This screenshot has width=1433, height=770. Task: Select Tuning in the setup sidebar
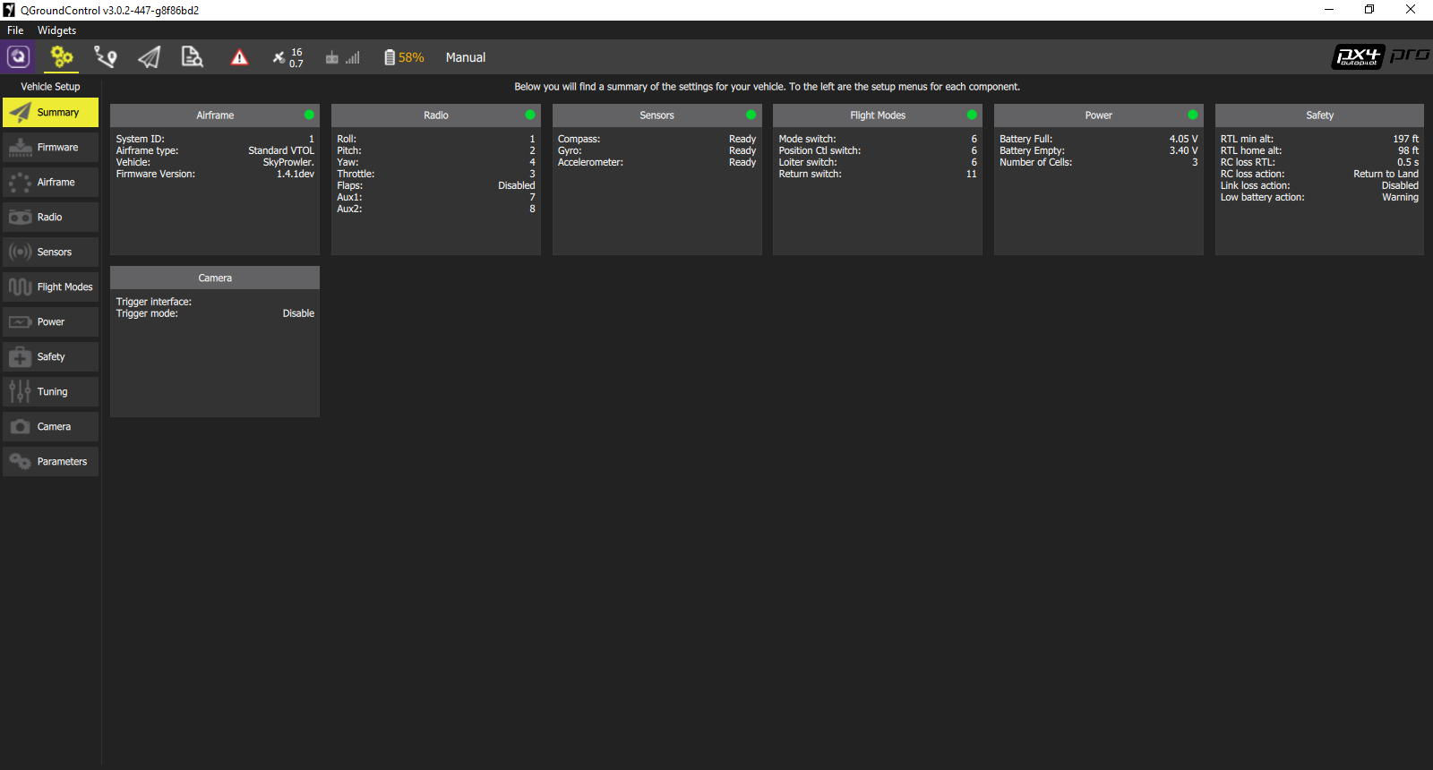pos(51,392)
